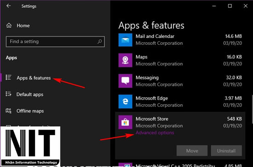Click the Uninstall button
The width and height of the screenshot is (253, 167).
226,151
